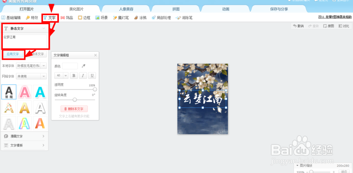Image resolution: width=353 pixels, height=173 pixels.
Task: Open the 网络字体 web font dropdown
Action: 31,76
